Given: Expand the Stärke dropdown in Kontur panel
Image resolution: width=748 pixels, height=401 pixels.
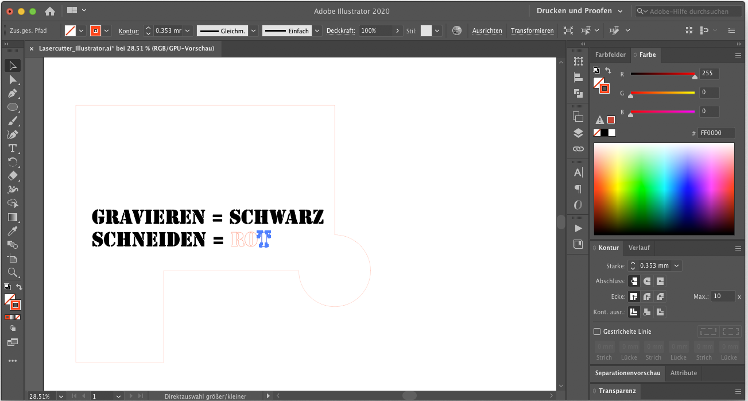Looking at the screenshot, I should click(x=677, y=265).
